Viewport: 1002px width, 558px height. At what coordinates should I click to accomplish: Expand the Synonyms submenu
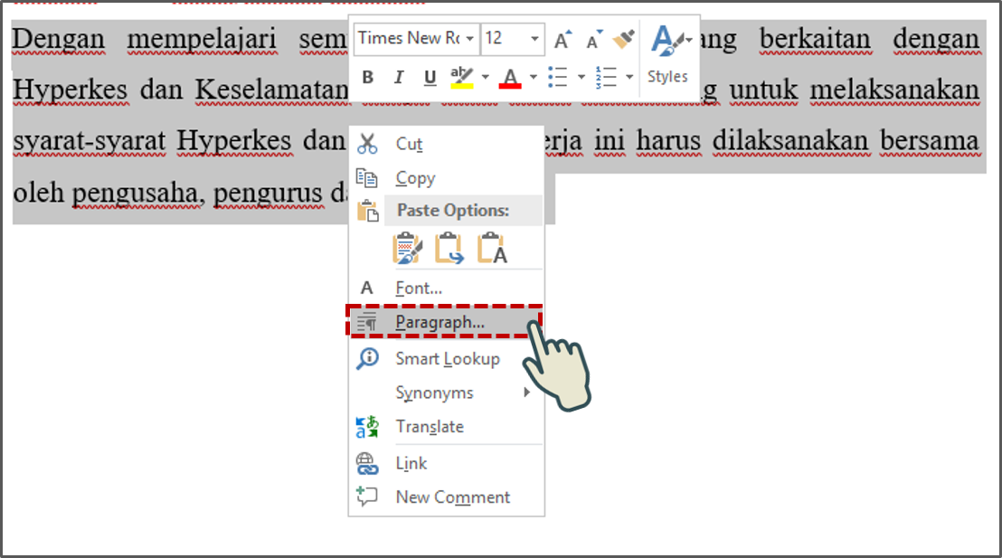[434, 392]
